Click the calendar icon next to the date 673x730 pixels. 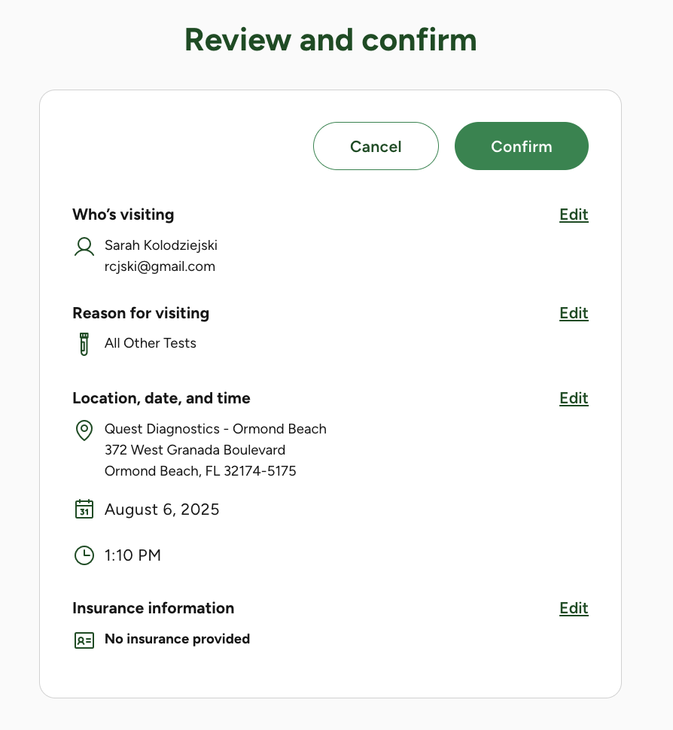(84, 509)
